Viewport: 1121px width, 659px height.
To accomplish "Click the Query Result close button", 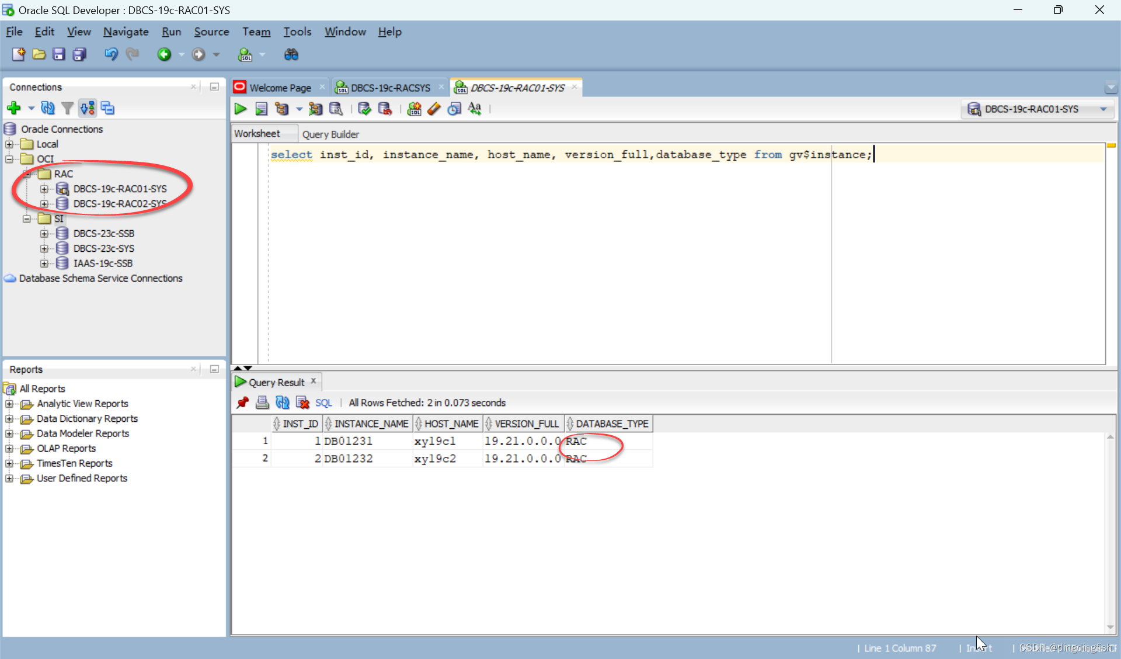I will (313, 381).
